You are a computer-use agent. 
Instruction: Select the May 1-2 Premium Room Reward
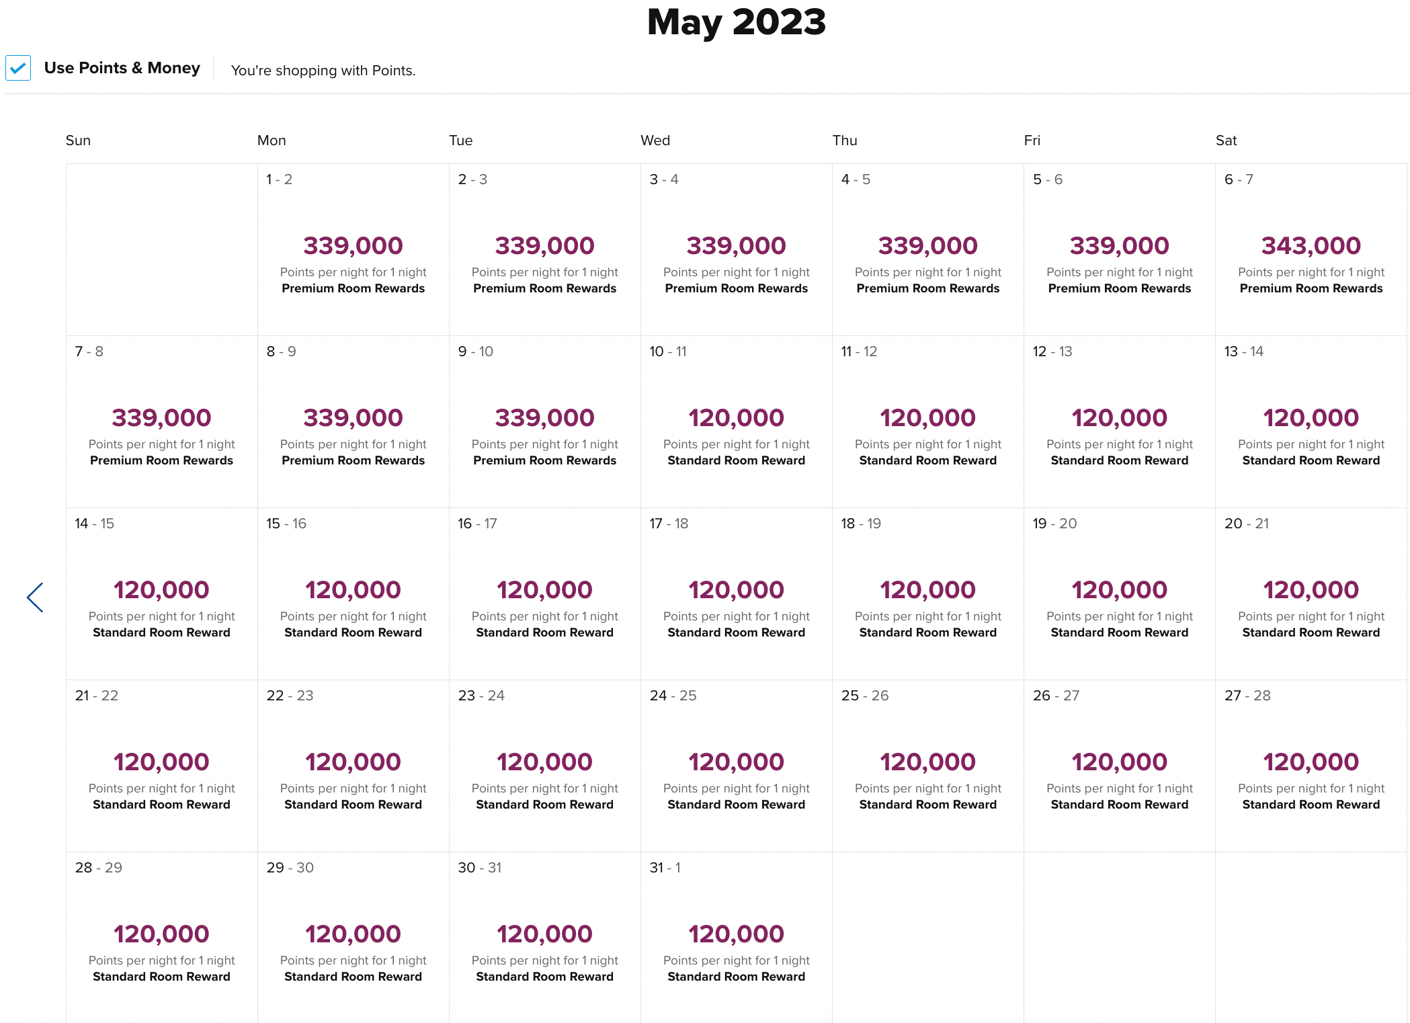[x=353, y=250]
